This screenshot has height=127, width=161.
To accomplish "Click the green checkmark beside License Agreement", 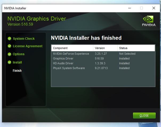I will click(9, 46).
